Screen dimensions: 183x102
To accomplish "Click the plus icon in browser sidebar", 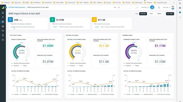I will 180,17.
